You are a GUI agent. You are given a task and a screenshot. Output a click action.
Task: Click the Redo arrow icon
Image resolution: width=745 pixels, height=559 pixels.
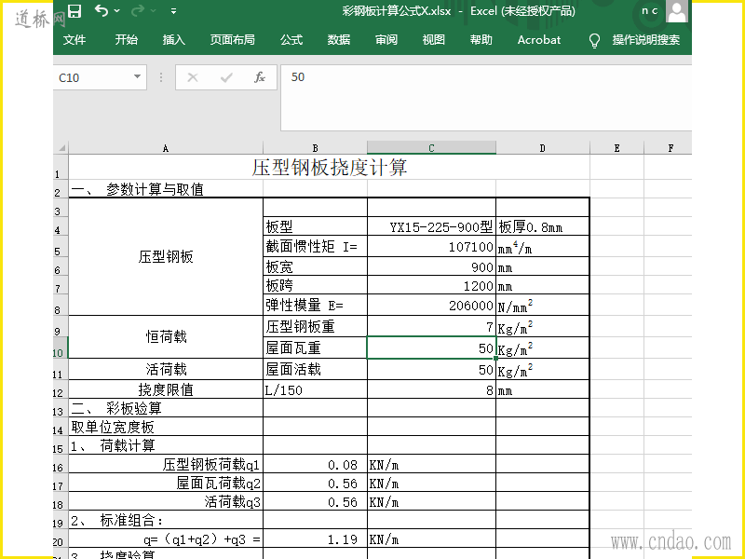click(137, 10)
